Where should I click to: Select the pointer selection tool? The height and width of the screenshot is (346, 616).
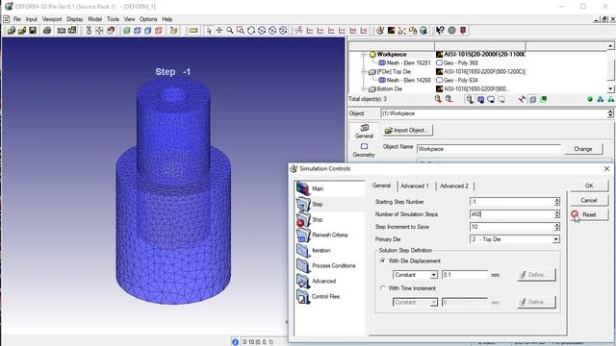[x=209, y=30]
